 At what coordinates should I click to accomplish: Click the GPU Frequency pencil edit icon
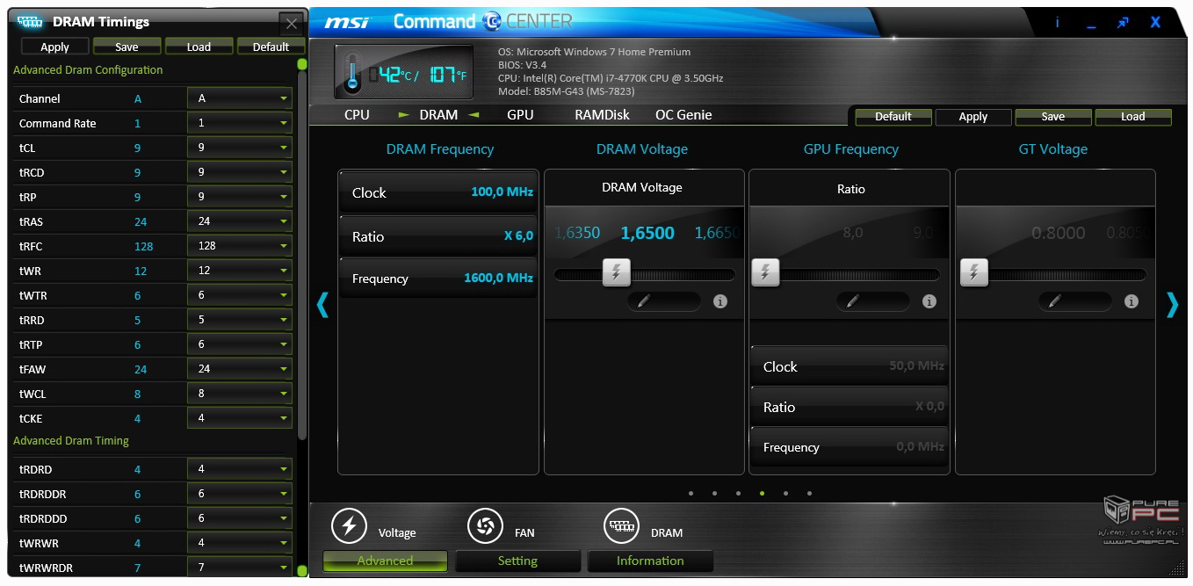(851, 301)
